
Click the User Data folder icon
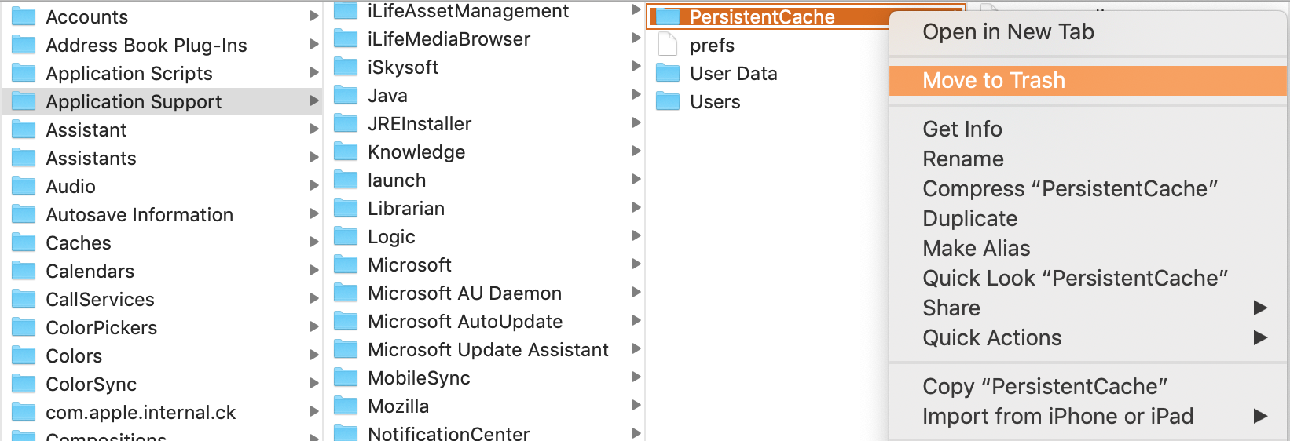click(x=668, y=73)
